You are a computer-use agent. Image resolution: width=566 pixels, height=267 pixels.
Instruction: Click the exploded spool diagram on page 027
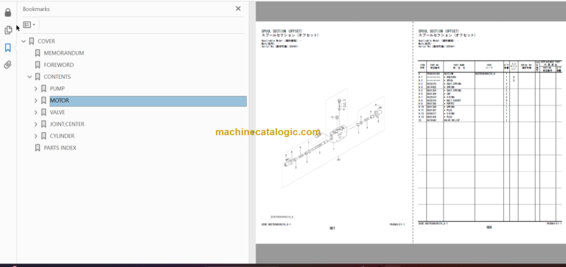[333, 137]
